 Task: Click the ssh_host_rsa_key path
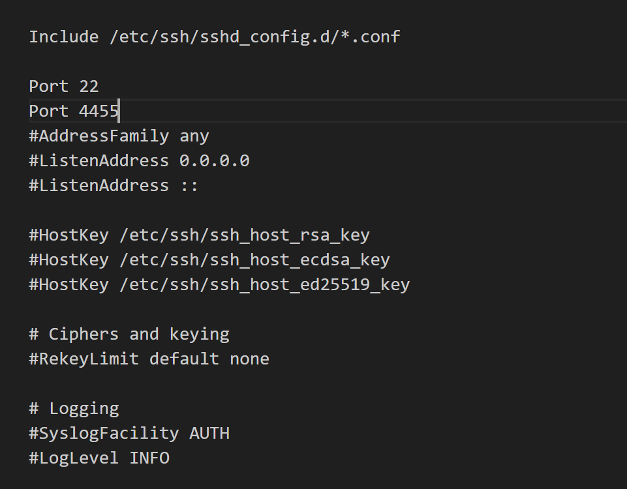tap(245, 235)
